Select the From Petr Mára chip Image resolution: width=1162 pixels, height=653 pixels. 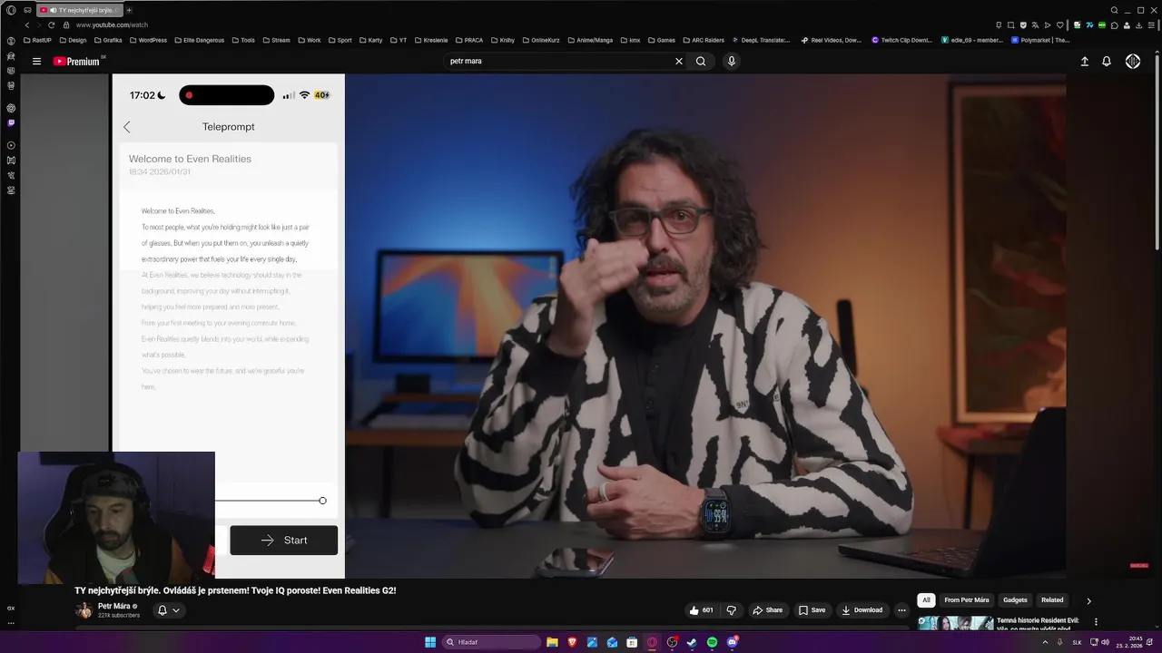(967, 599)
